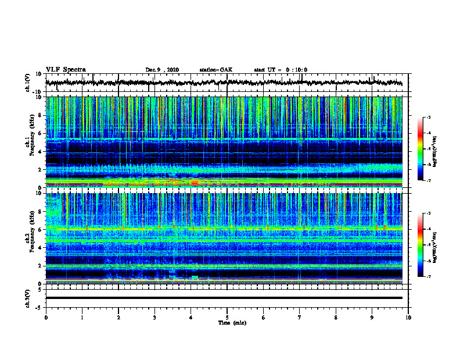Screen dimensions: 460x356
Task: Click the time axis tick label "7"
Action: pos(300,318)
